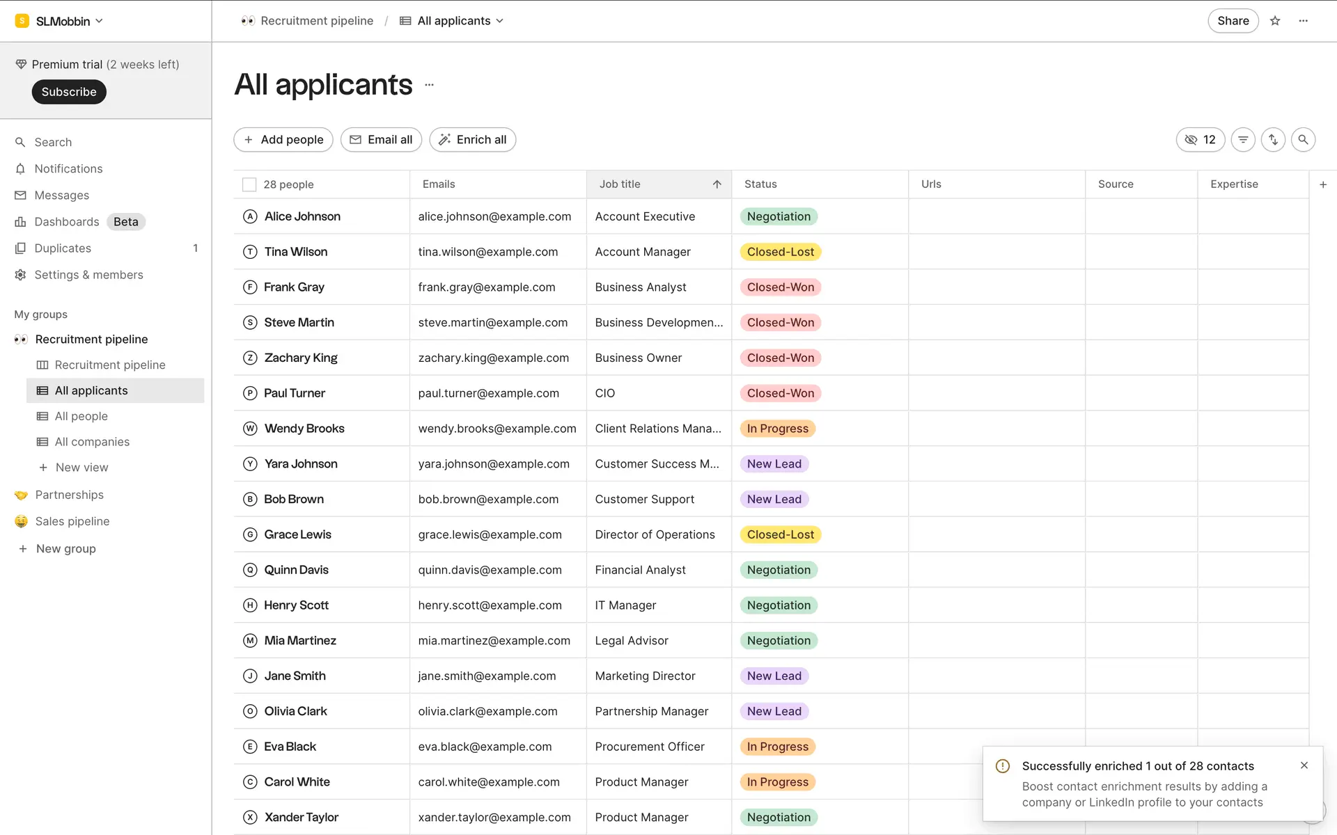Switch to the All people view
Screen dimensions: 1337x835
[x=81, y=416]
